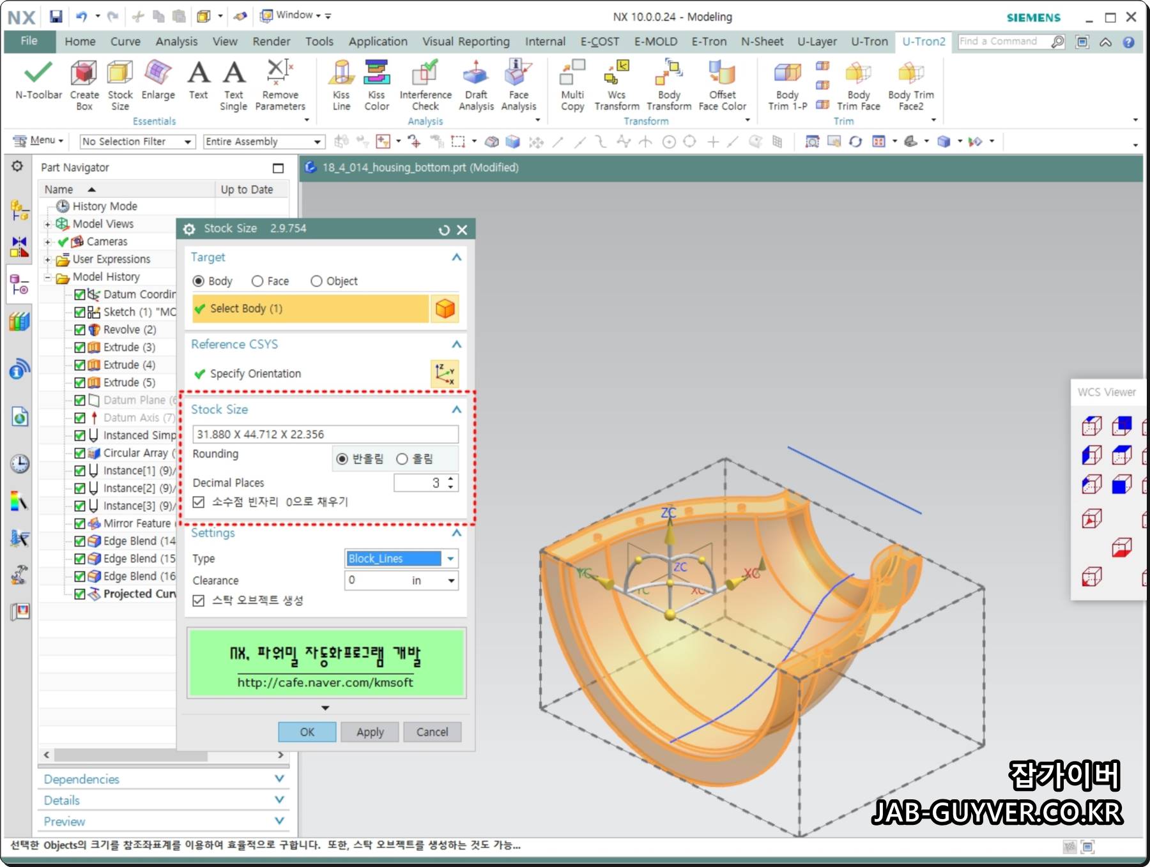Open the Type Block_Lines dropdown

pyautogui.click(x=450, y=559)
